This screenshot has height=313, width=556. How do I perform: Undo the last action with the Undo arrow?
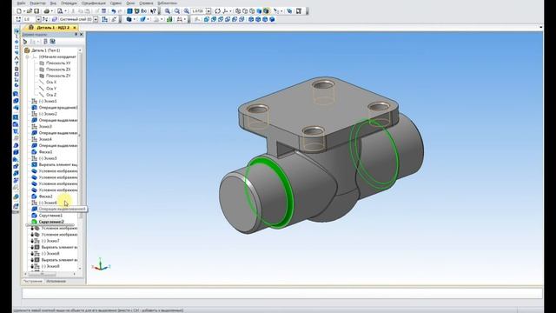114,11
